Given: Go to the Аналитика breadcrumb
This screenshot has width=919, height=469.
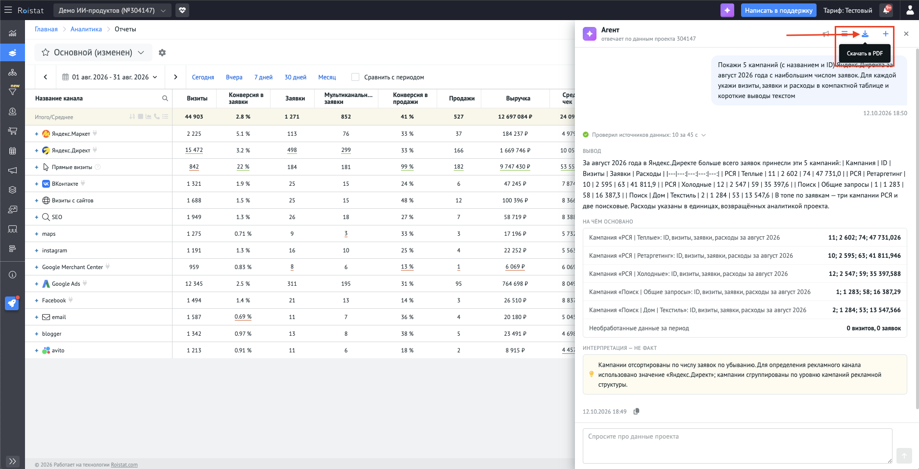Looking at the screenshot, I should 86,29.
